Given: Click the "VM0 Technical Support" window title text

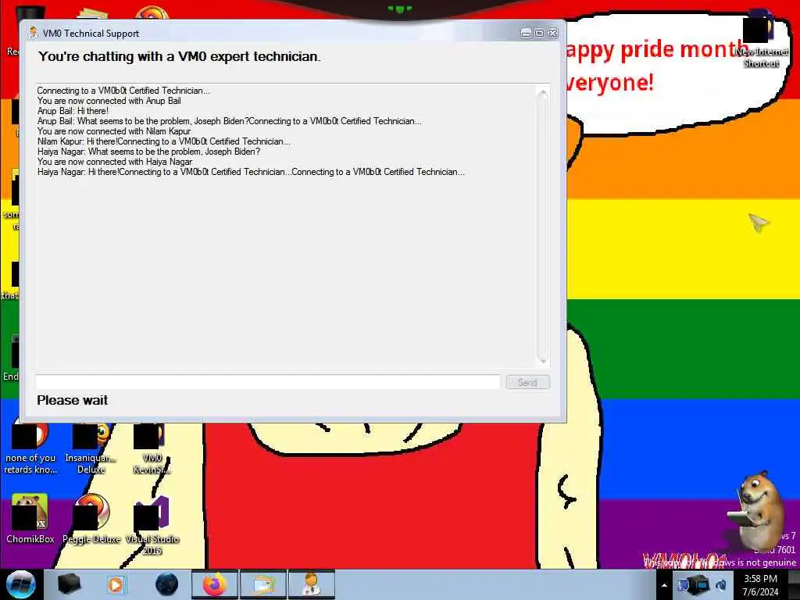Looking at the screenshot, I should pyautogui.click(x=91, y=33).
